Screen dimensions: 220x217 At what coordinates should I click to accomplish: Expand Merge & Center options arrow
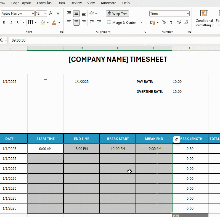(x=141, y=22)
